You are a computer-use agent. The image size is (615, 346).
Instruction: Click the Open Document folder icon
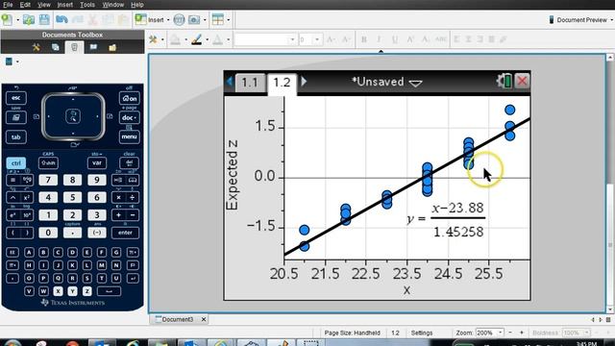point(29,19)
